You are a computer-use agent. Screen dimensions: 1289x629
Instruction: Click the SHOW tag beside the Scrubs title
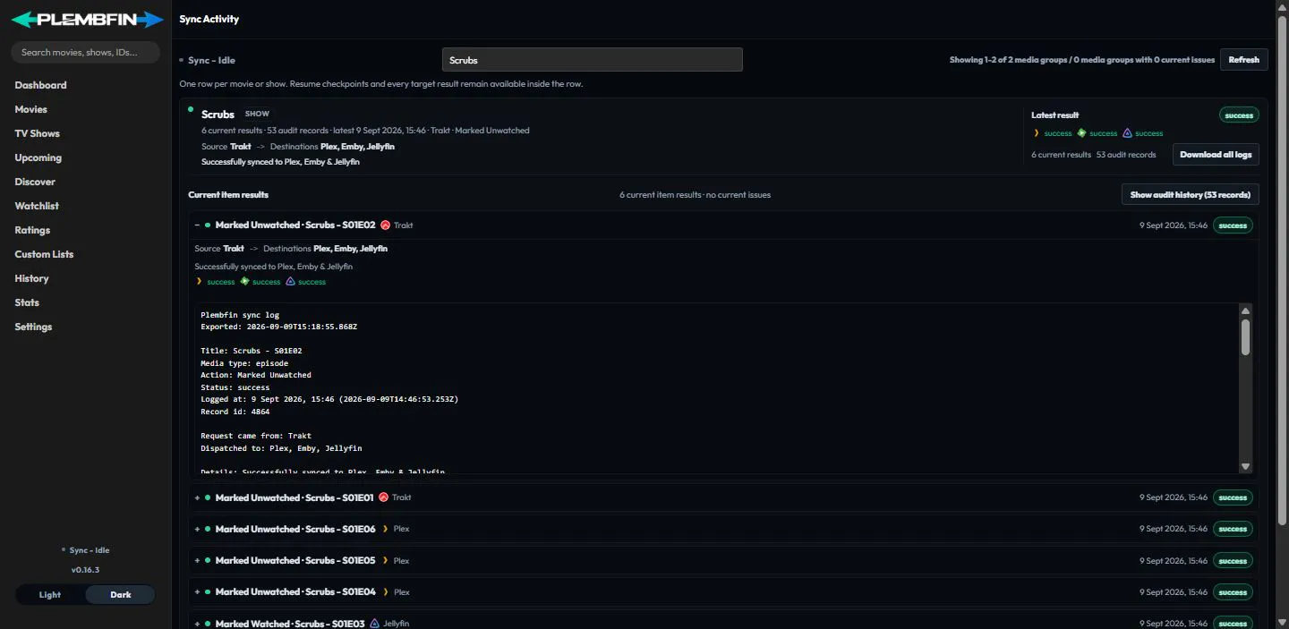257,114
